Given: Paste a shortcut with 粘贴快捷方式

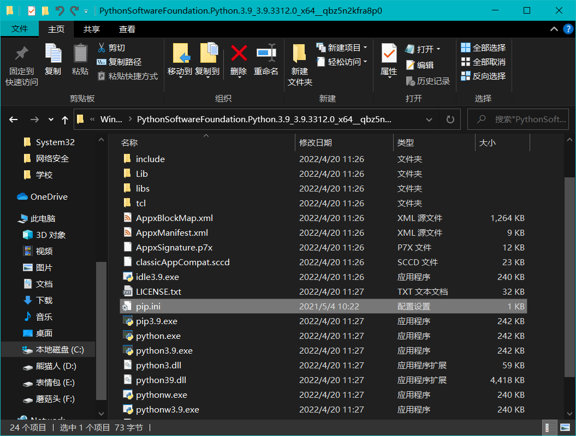Looking at the screenshot, I should tap(127, 76).
